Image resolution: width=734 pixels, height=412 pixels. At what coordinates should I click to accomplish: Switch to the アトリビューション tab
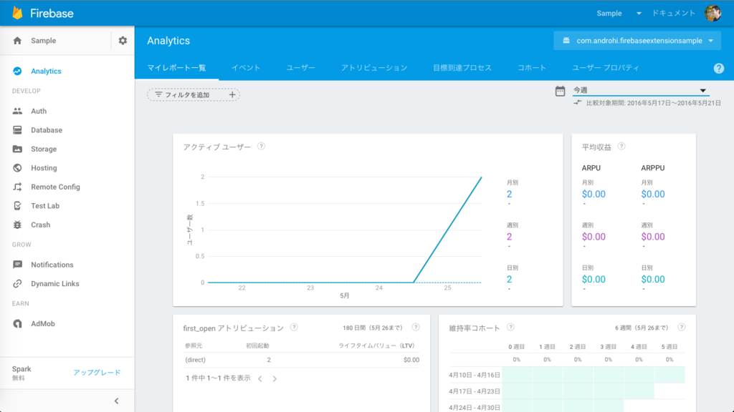click(x=374, y=68)
